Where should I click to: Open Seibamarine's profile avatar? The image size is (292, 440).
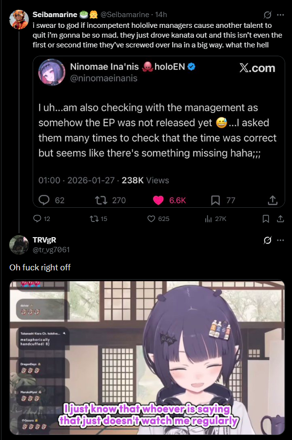(x=19, y=20)
